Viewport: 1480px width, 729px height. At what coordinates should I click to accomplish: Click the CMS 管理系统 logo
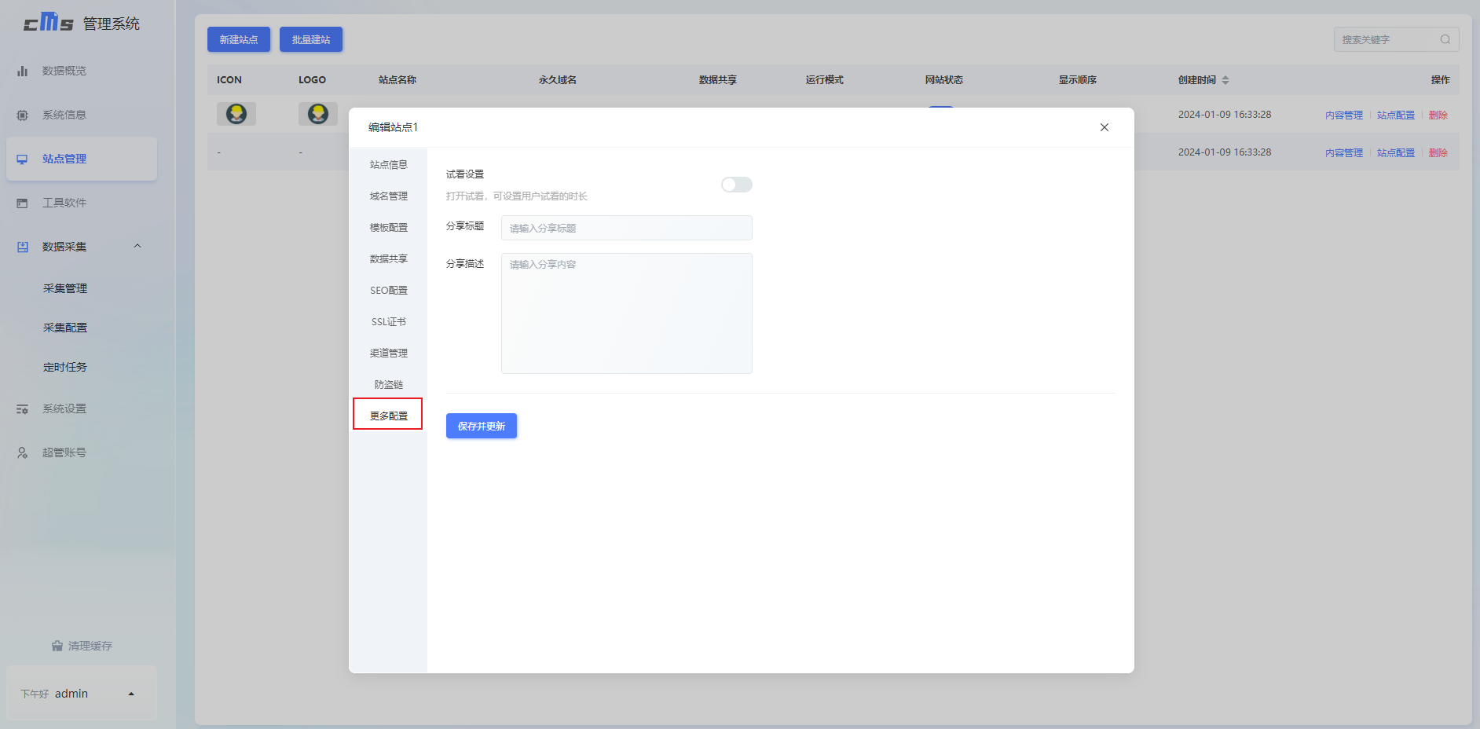pos(82,23)
